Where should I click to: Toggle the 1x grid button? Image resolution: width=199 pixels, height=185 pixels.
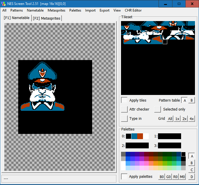(177, 119)
